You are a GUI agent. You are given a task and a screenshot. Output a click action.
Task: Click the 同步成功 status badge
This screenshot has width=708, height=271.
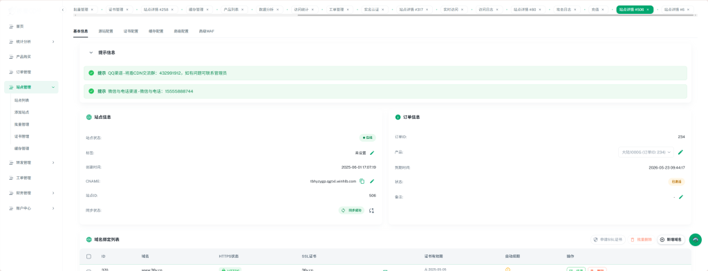tap(351, 210)
